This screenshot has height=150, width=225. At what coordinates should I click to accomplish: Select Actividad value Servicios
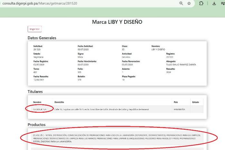[x=126, y=57]
